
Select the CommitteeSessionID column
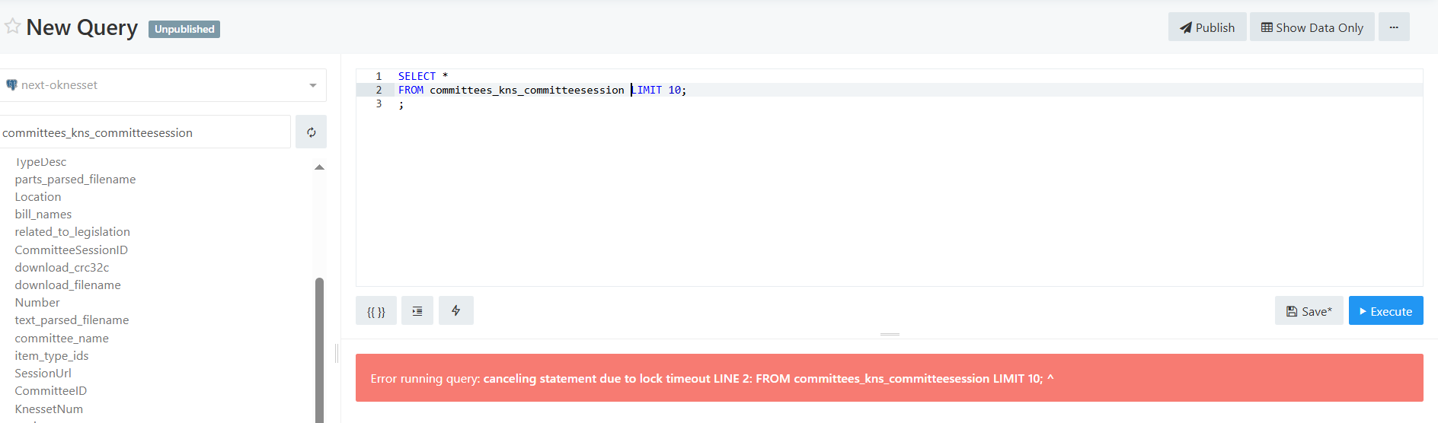point(72,250)
